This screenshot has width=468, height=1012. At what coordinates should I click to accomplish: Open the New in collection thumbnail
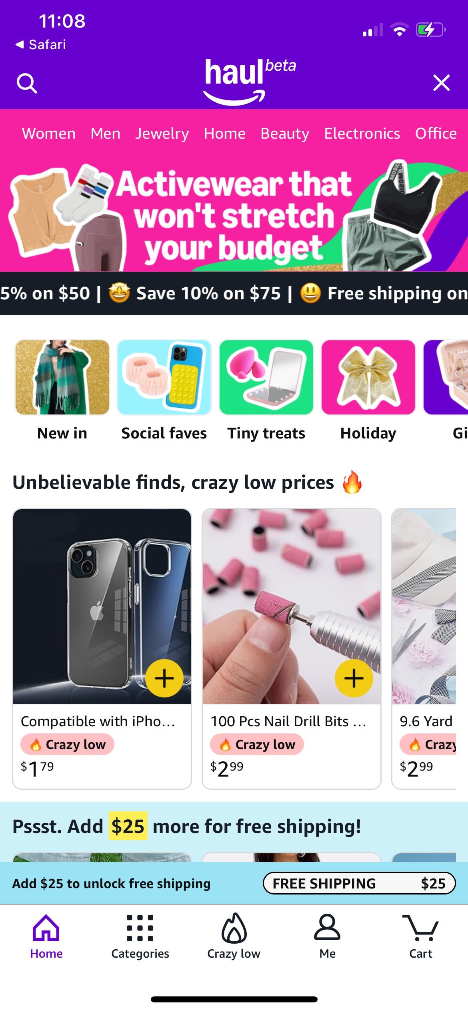(62, 377)
